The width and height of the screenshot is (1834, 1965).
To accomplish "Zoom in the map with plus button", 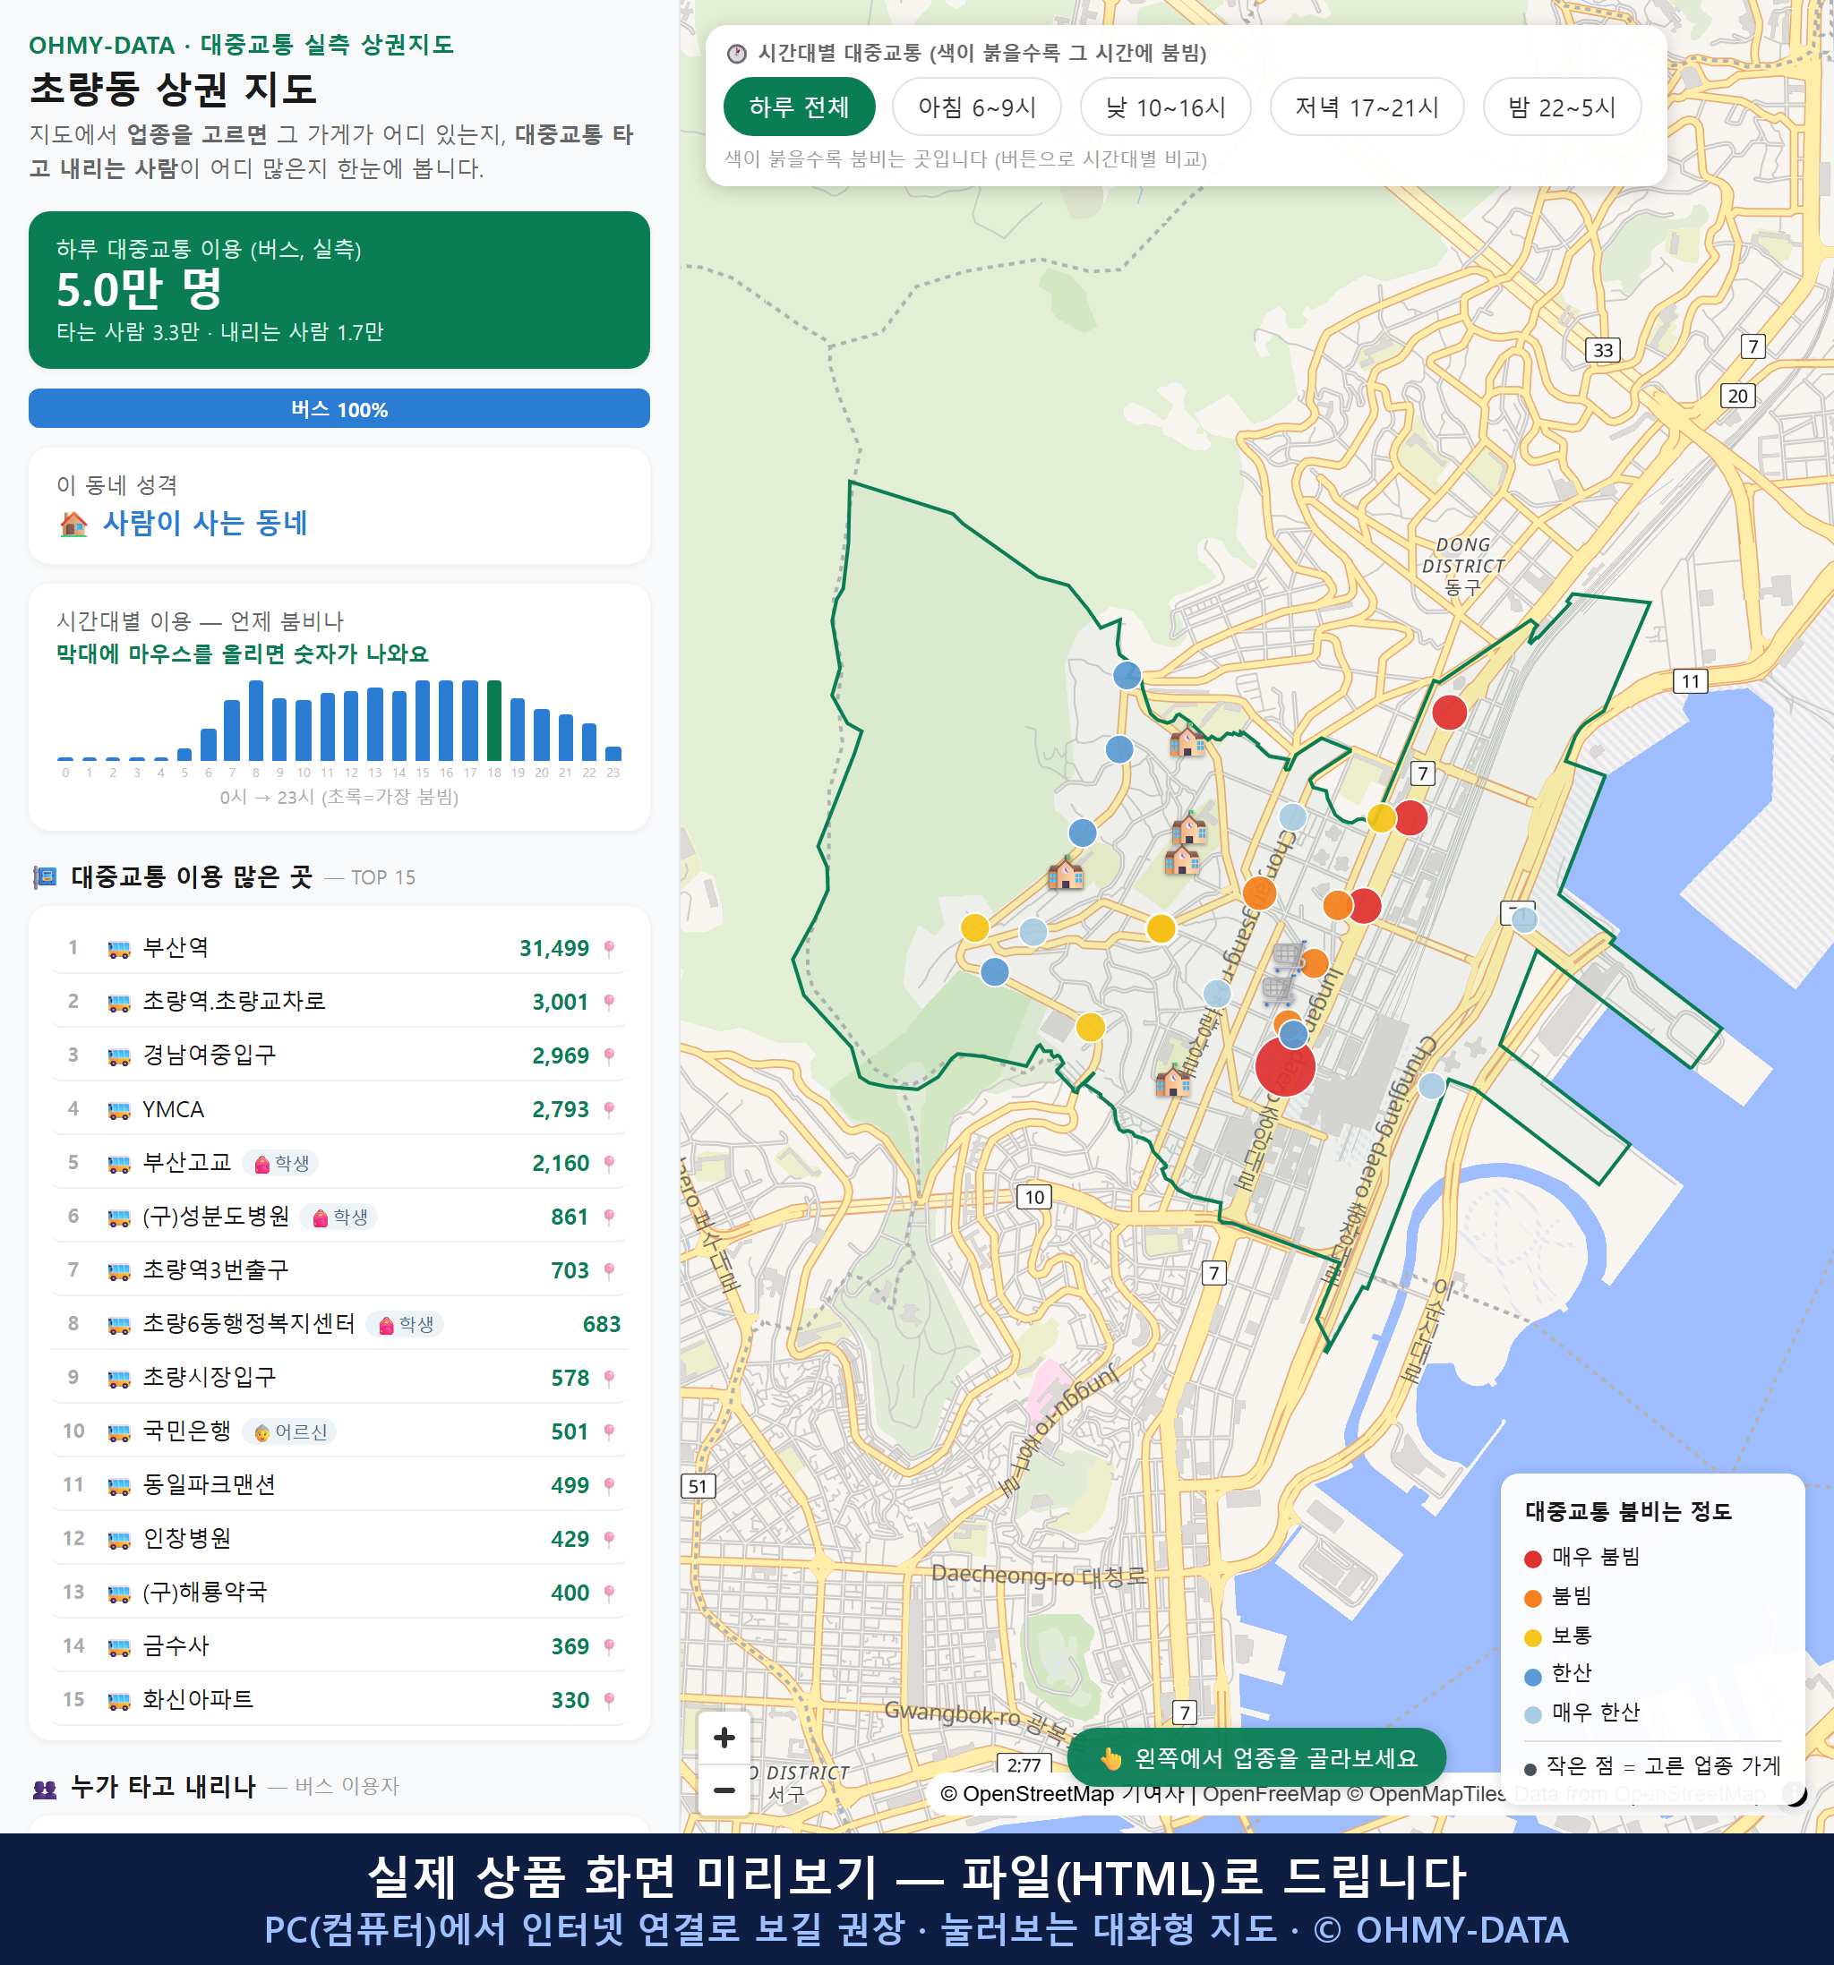I will pos(724,1738).
